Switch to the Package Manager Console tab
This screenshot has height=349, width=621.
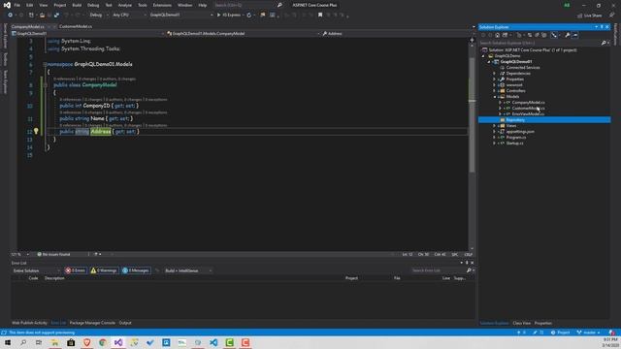[x=92, y=323]
